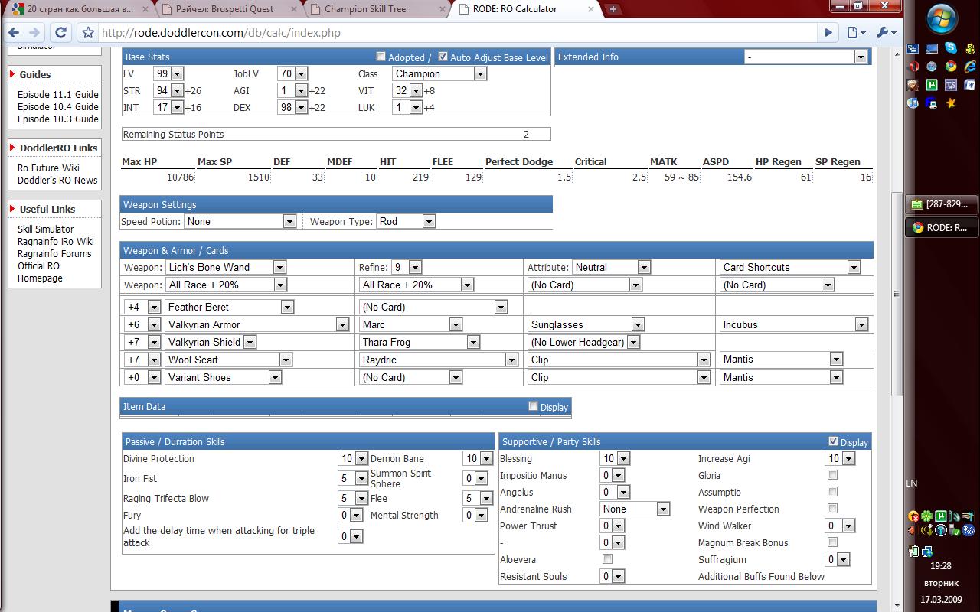Screen dimensions: 980x612
Task: Click the new tab plus button
Action: (x=613, y=9)
